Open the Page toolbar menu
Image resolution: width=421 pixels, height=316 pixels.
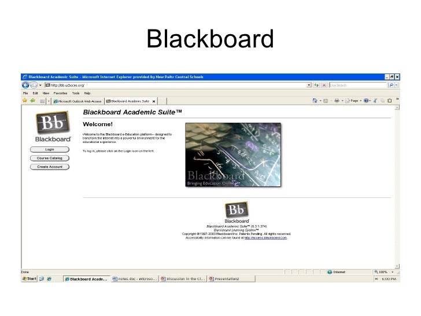click(x=353, y=101)
